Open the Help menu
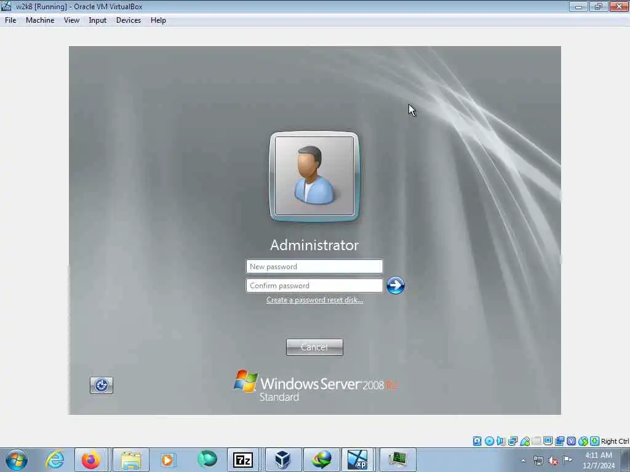 coord(158,20)
